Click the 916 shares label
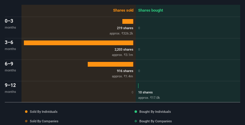Image resolution: width=245 pixels, height=125 pixels. (x=125, y=71)
